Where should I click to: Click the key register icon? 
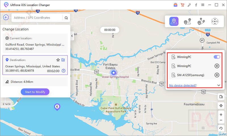189,5
